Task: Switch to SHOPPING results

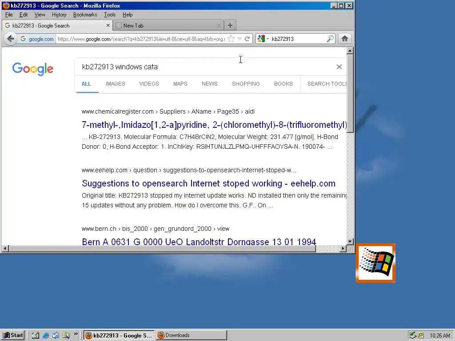Action: point(246,84)
